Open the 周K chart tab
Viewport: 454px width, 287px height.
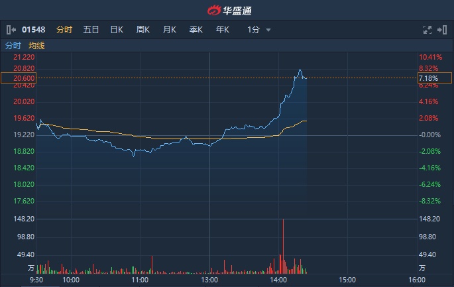point(143,30)
